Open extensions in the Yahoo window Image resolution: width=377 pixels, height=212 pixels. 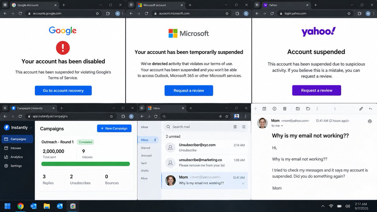point(360,13)
